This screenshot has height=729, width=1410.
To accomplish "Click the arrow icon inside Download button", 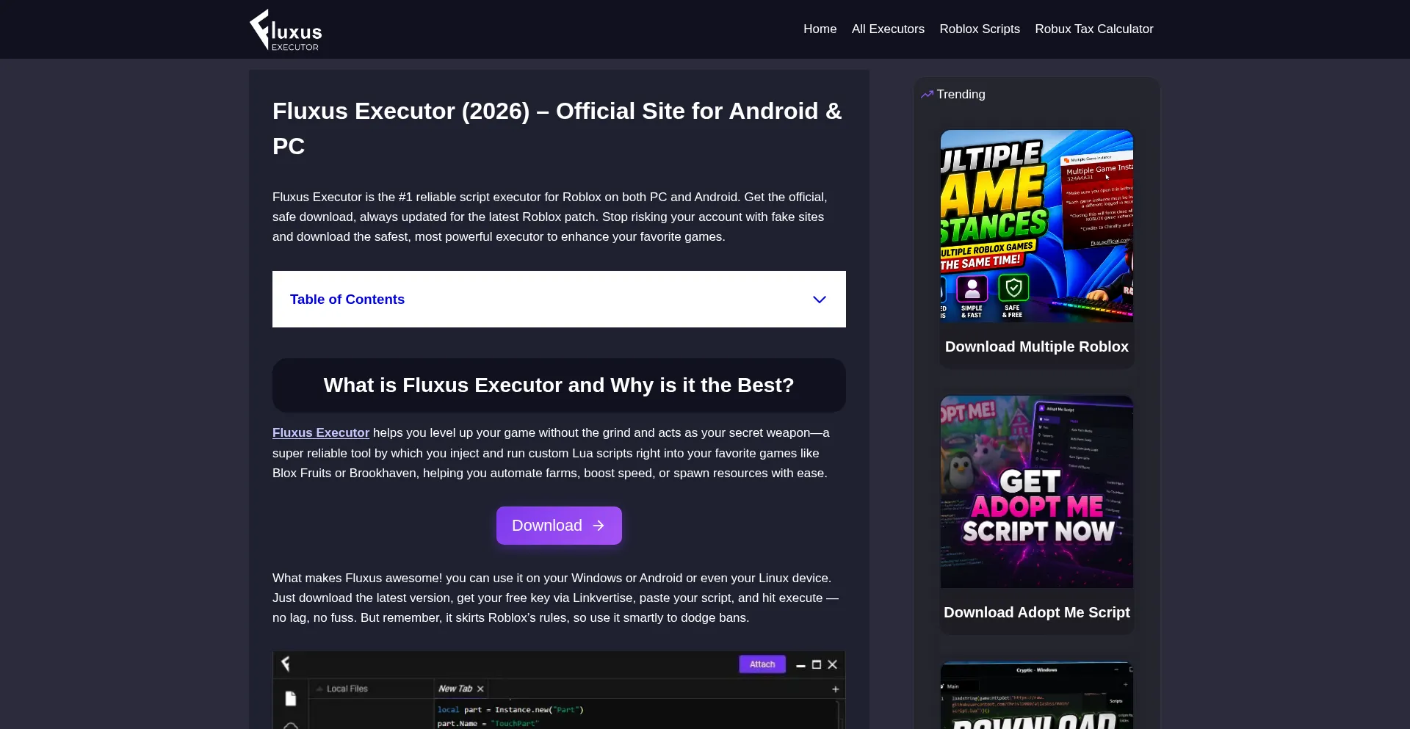I will click(599, 526).
